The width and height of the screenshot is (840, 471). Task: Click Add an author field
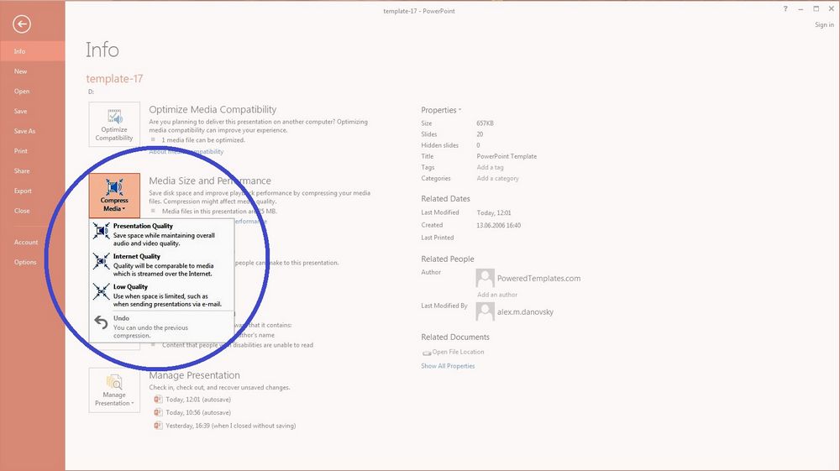click(x=497, y=295)
